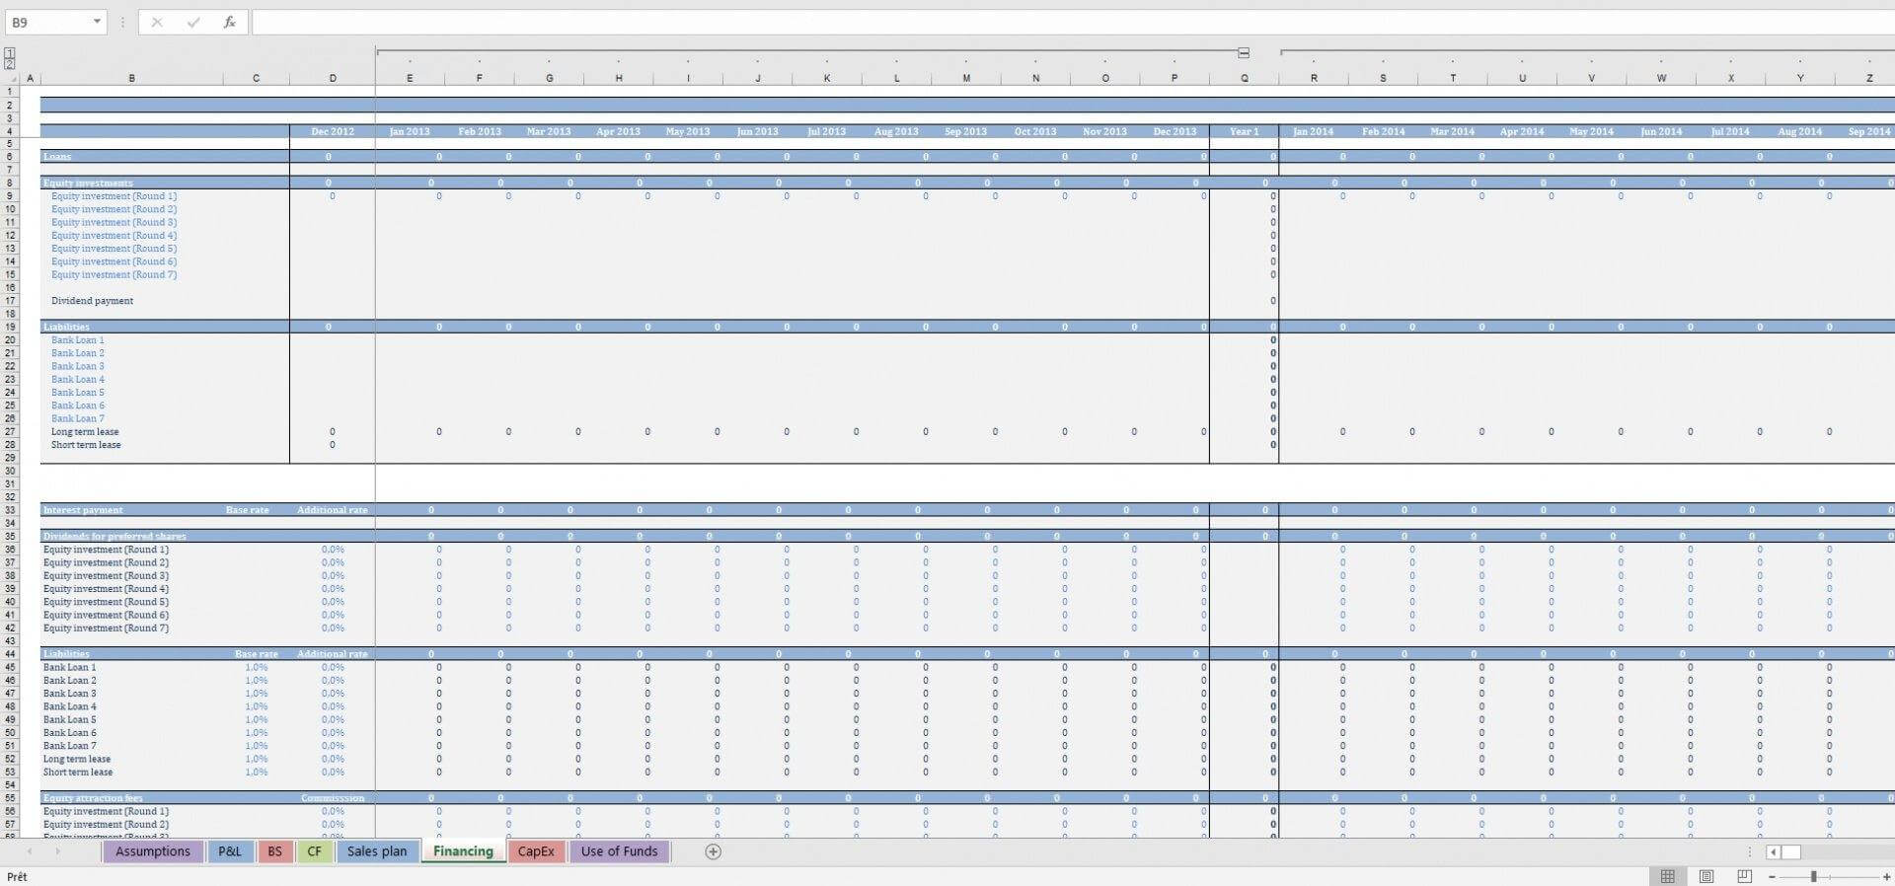Click the 'Jan 2014' column heading
1895x886 pixels.
tap(1314, 131)
